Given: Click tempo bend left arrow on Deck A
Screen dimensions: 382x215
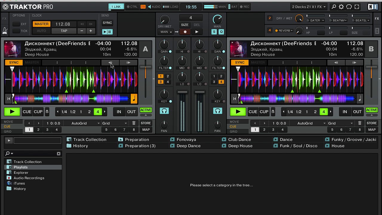Looking at the screenshot, I should point(110,62).
